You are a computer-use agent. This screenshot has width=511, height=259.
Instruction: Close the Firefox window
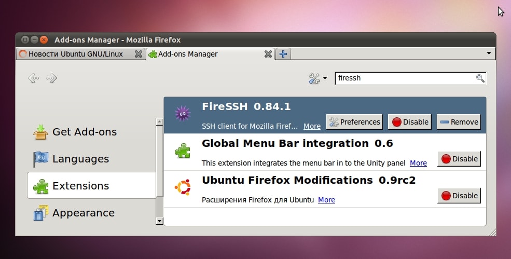pyautogui.click(x=44, y=40)
